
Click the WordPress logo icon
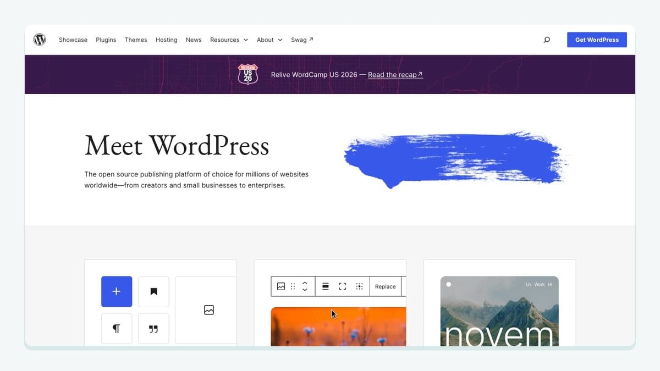coord(40,40)
